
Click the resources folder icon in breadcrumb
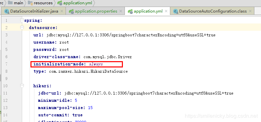(30, 3)
